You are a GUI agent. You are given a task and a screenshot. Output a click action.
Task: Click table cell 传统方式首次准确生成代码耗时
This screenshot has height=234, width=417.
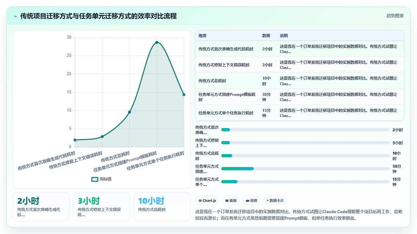coord(226,49)
